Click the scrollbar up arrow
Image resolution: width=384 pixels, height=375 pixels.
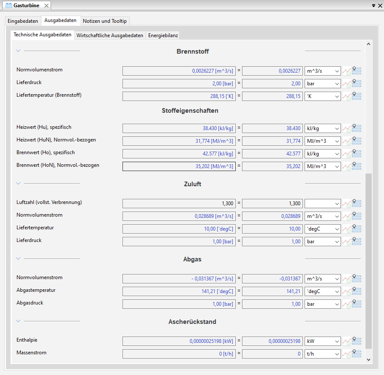tap(368, 44)
